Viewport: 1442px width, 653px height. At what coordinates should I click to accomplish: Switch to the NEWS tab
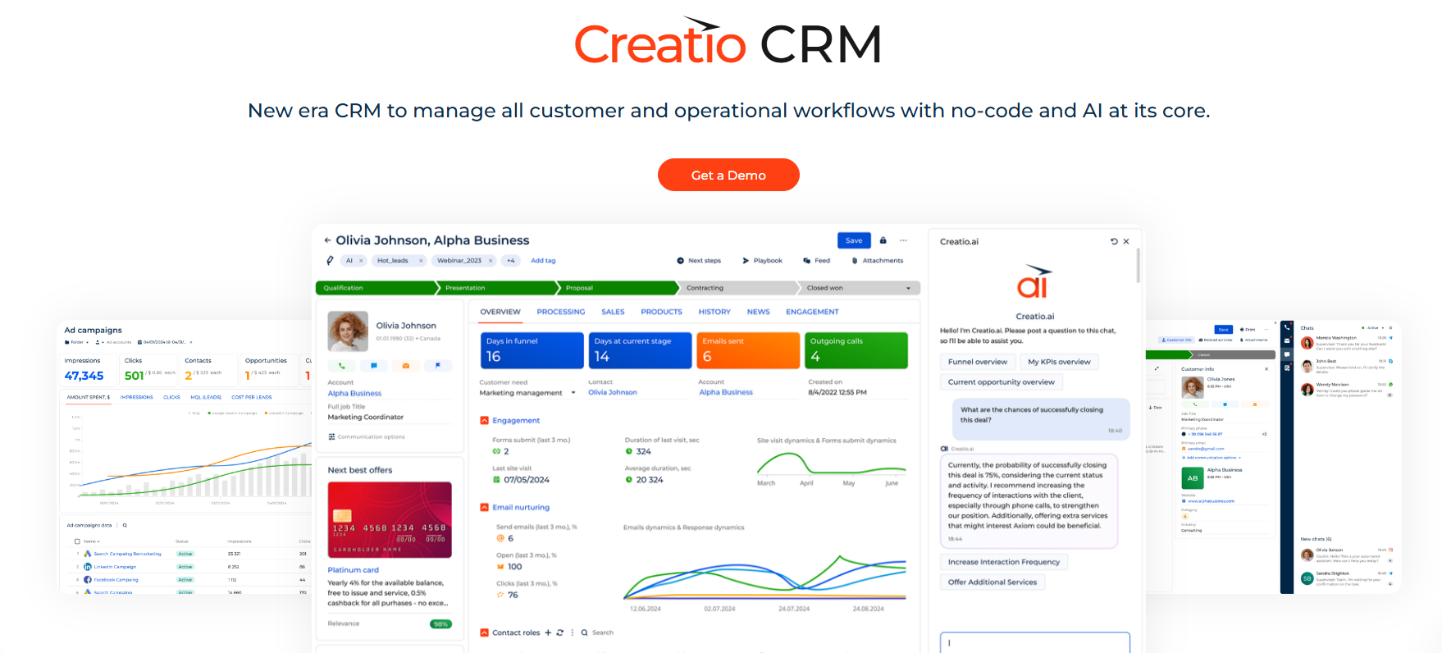[758, 312]
